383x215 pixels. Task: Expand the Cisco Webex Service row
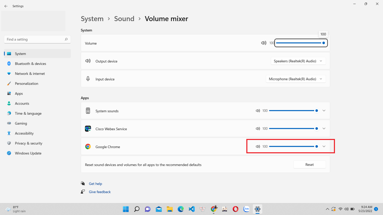click(x=324, y=128)
